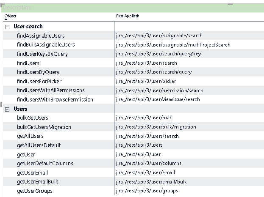264x197 pixels.
Task: Select getAllUsersDefault row
Action: (x=133, y=145)
